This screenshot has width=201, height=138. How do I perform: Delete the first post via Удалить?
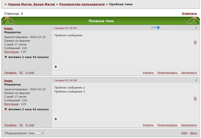(148, 73)
